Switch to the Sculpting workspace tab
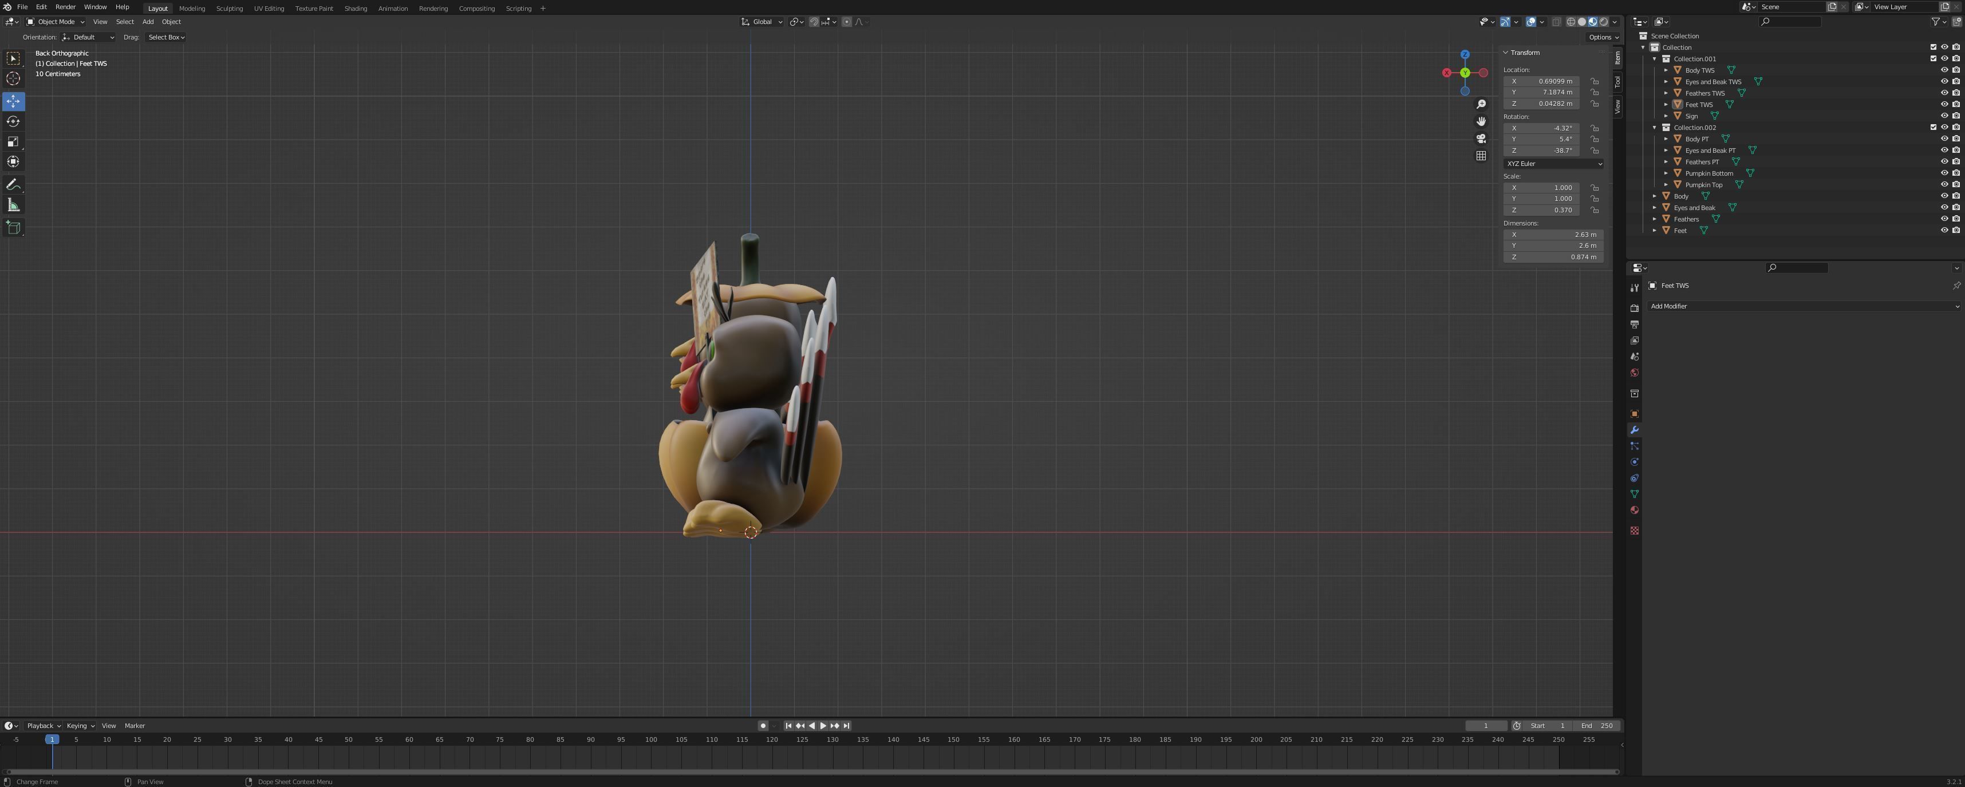The height and width of the screenshot is (787, 1965). click(229, 9)
